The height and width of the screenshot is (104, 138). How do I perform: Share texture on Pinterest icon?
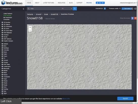135,18
